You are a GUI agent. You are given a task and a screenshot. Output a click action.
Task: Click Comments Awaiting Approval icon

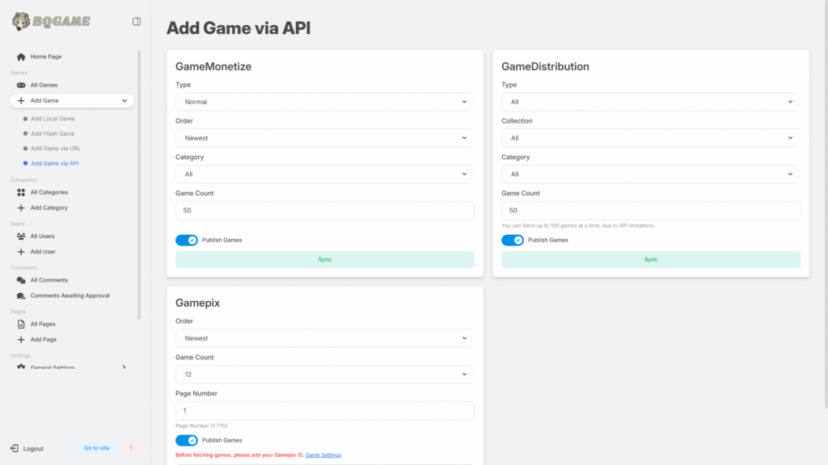[21, 295]
